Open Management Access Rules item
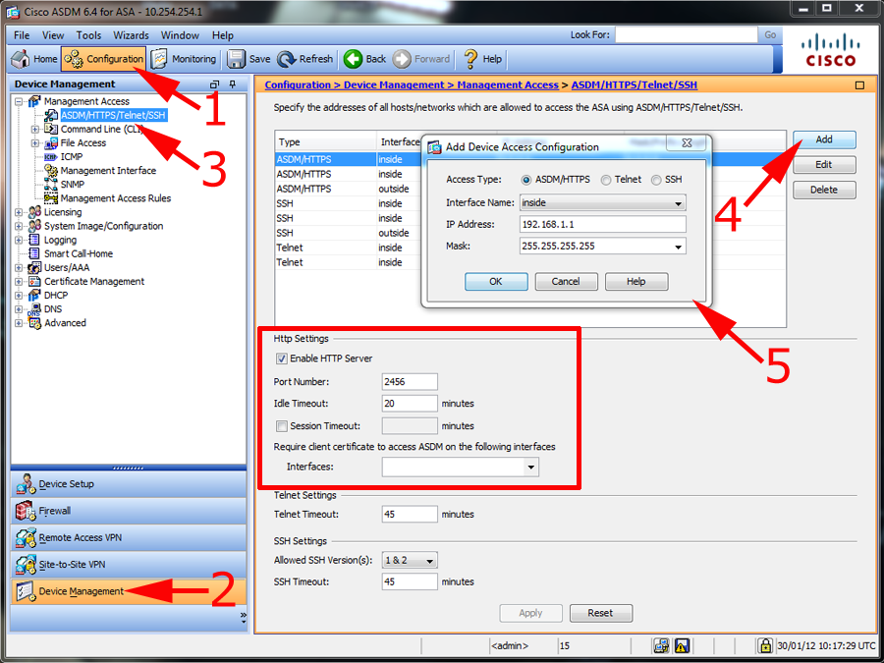The height and width of the screenshot is (663, 884). tap(116, 197)
